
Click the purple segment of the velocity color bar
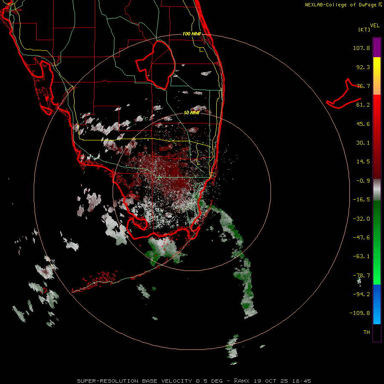coord(377,47)
